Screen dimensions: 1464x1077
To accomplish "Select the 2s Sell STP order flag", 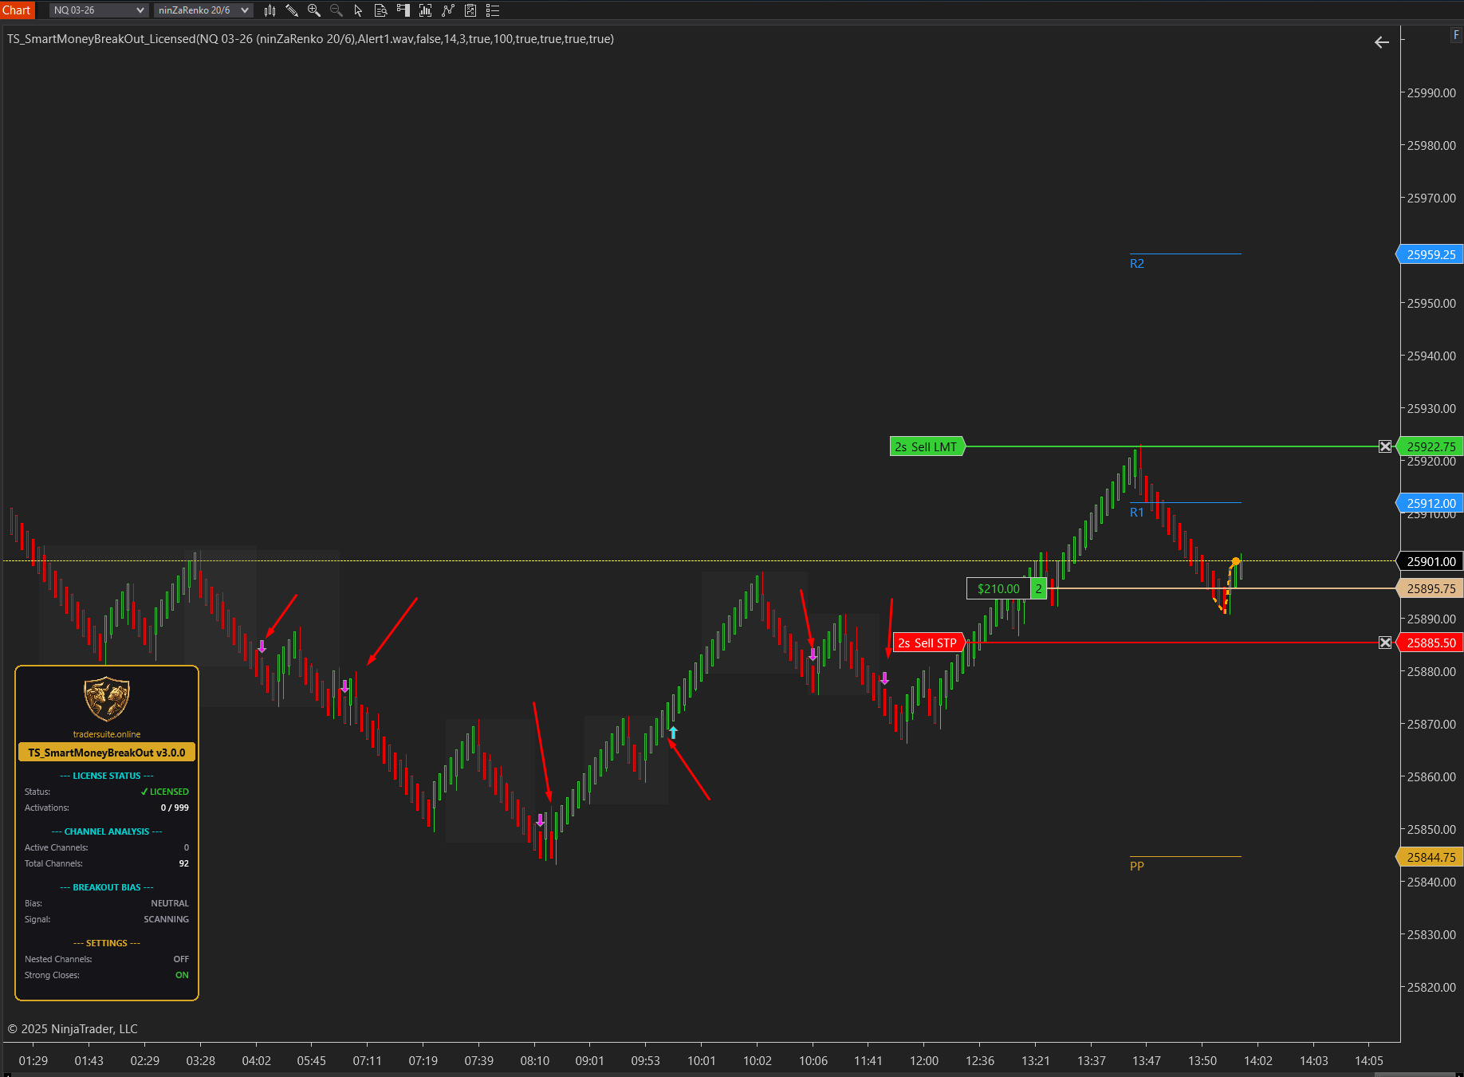I will pyautogui.click(x=929, y=643).
